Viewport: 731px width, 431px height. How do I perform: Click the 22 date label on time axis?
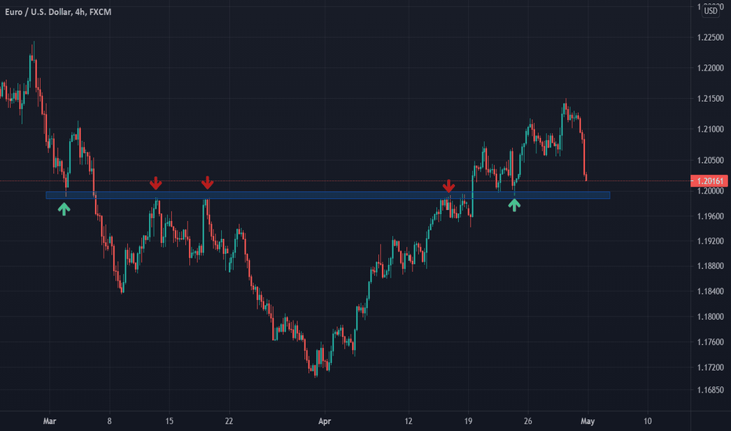click(x=229, y=422)
